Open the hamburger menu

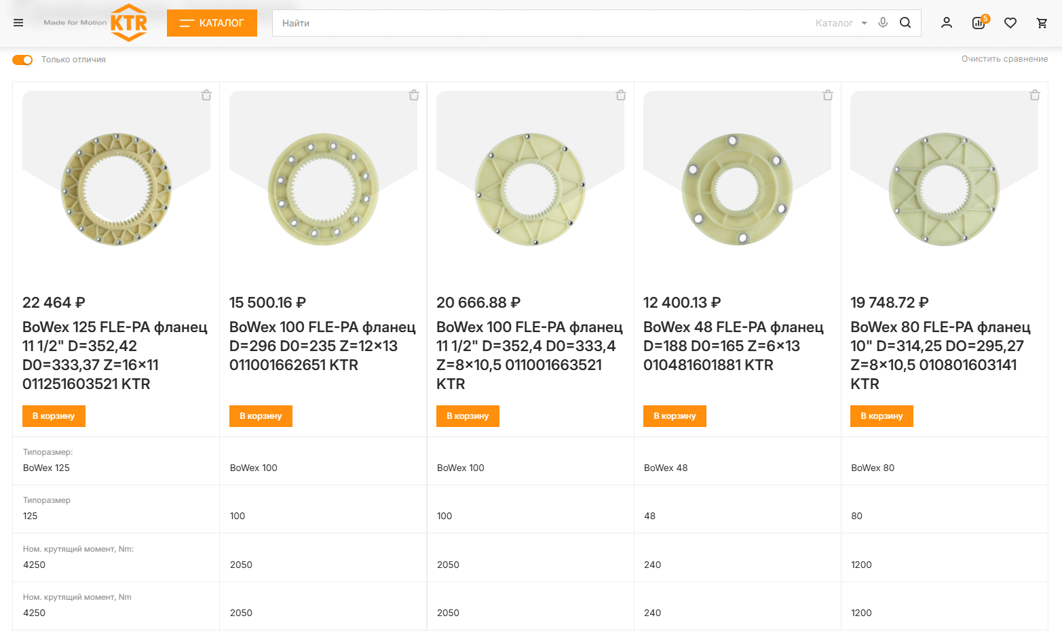(x=18, y=23)
